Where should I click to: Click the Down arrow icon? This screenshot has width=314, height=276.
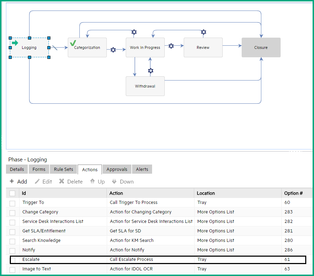114,181
